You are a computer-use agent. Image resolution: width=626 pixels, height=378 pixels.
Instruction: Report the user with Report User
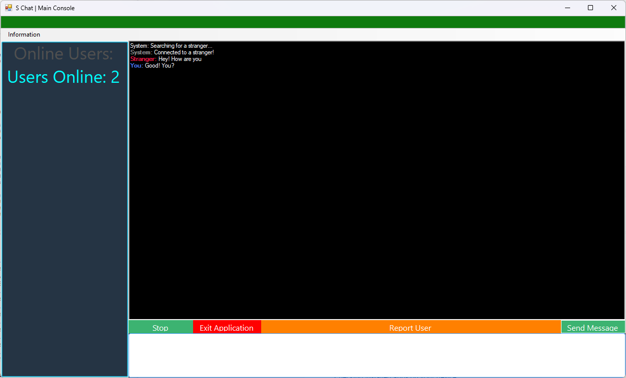[411, 327]
